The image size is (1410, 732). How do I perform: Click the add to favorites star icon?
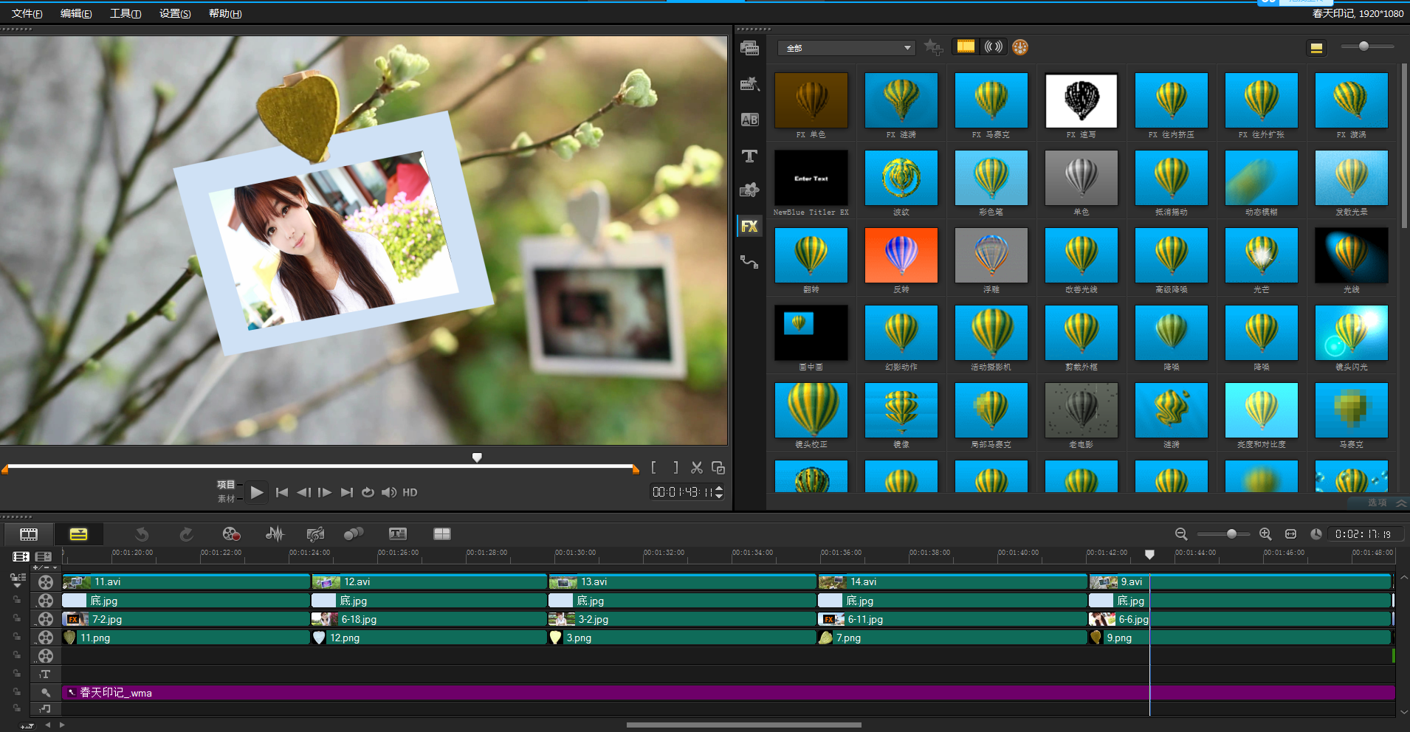pyautogui.click(x=933, y=47)
